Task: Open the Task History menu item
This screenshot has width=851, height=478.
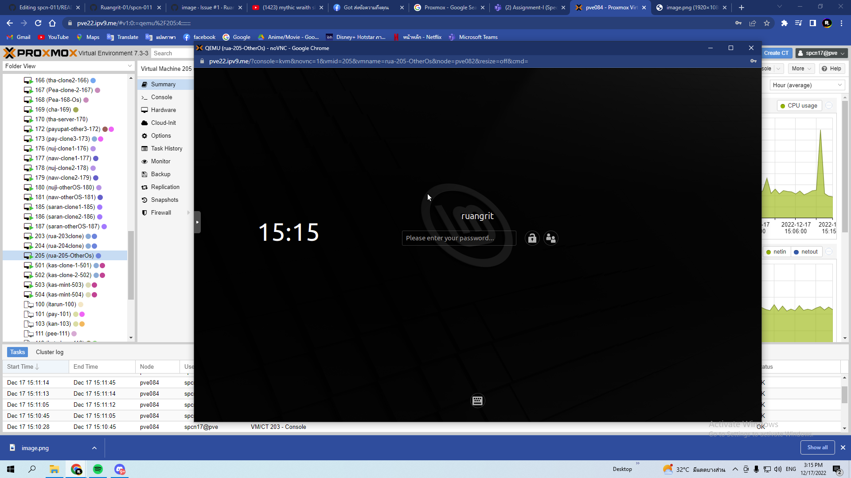Action: pos(165,148)
